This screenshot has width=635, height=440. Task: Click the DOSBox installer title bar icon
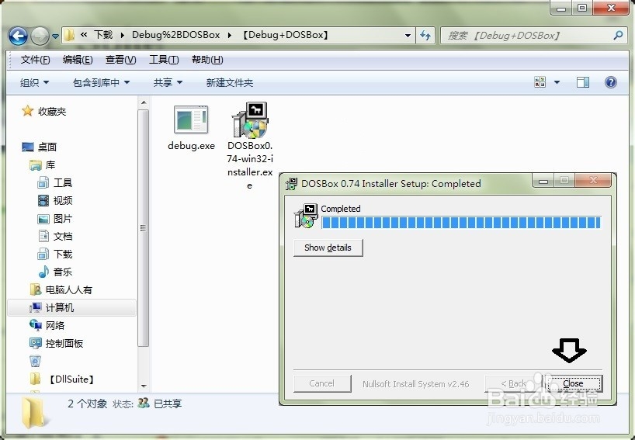[291, 184]
